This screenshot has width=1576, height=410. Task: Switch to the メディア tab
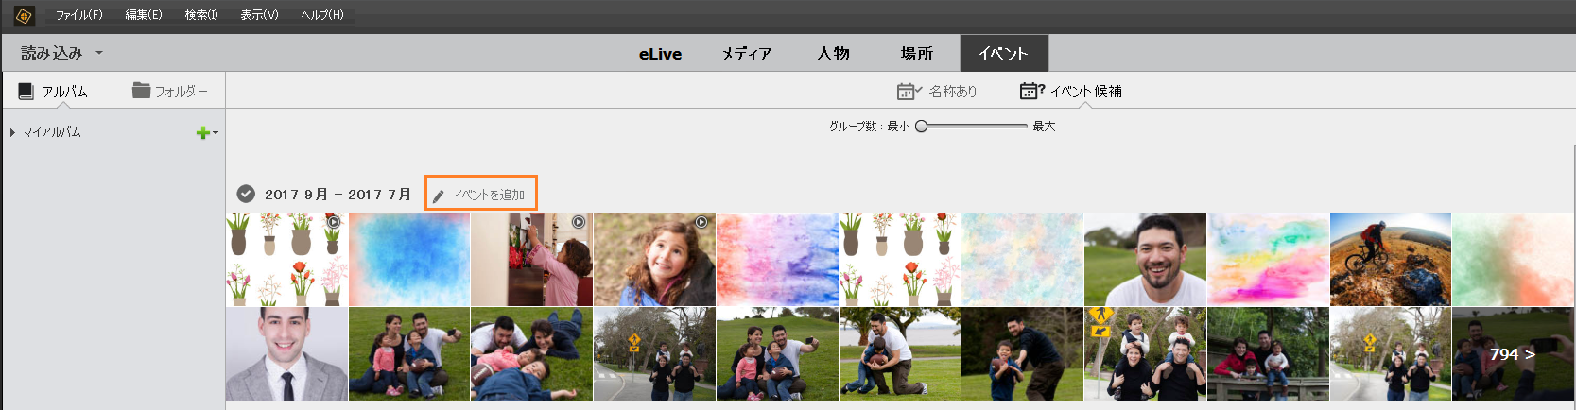[x=746, y=54]
